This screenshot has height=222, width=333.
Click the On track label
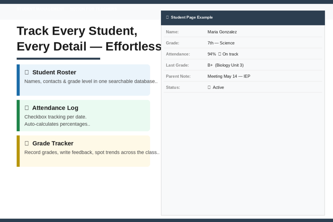click(x=230, y=54)
